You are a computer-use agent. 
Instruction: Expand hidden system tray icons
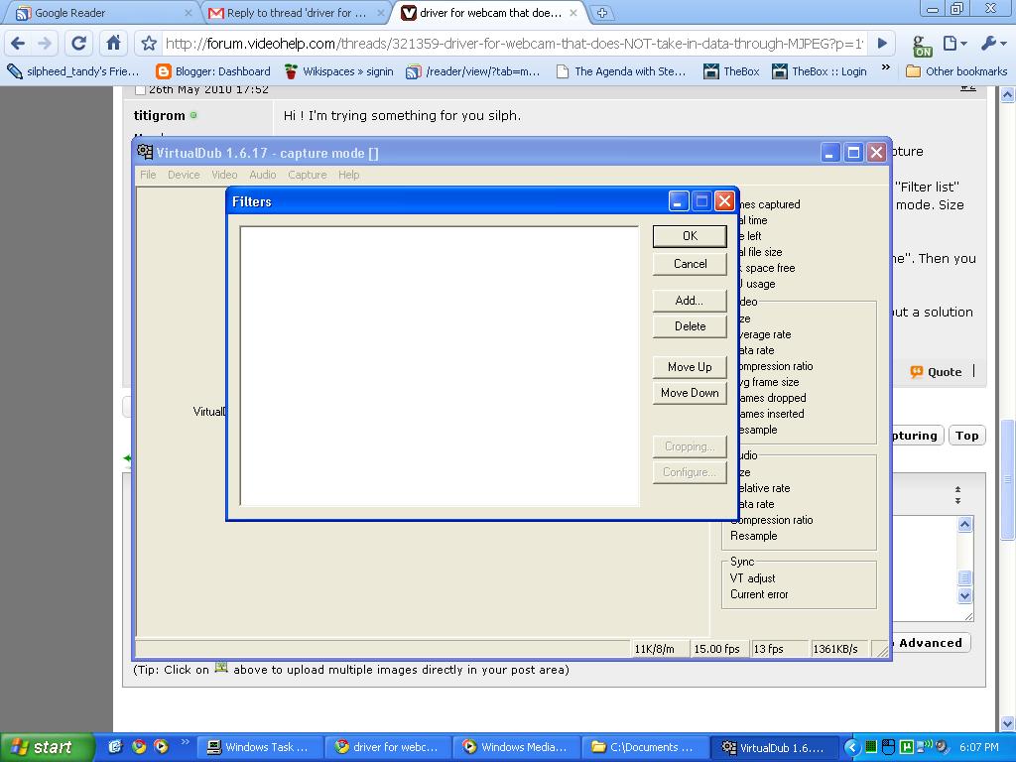pos(852,747)
